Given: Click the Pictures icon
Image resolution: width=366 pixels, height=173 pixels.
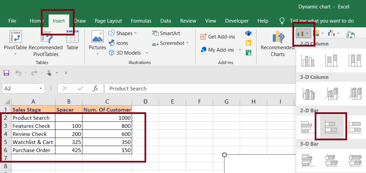Looking at the screenshot, I should [97, 37].
